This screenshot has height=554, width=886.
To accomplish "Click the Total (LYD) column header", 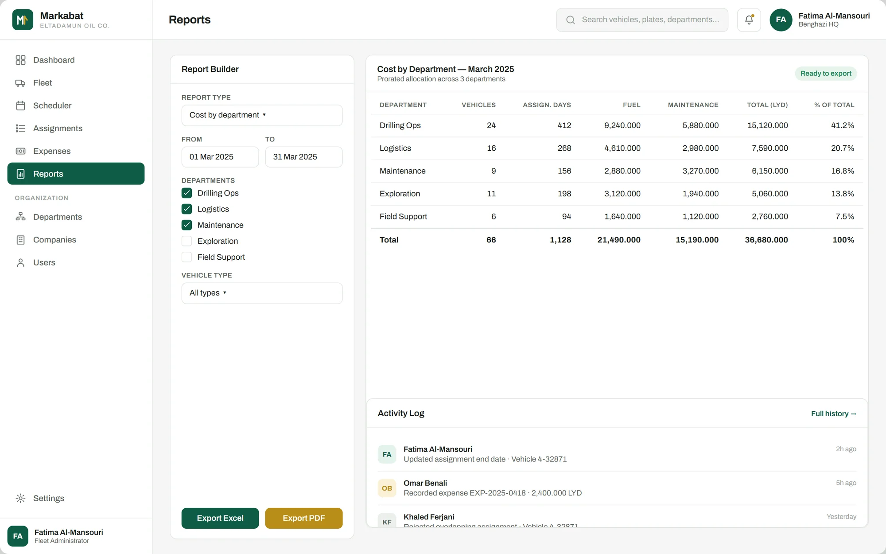I will [x=767, y=105].
